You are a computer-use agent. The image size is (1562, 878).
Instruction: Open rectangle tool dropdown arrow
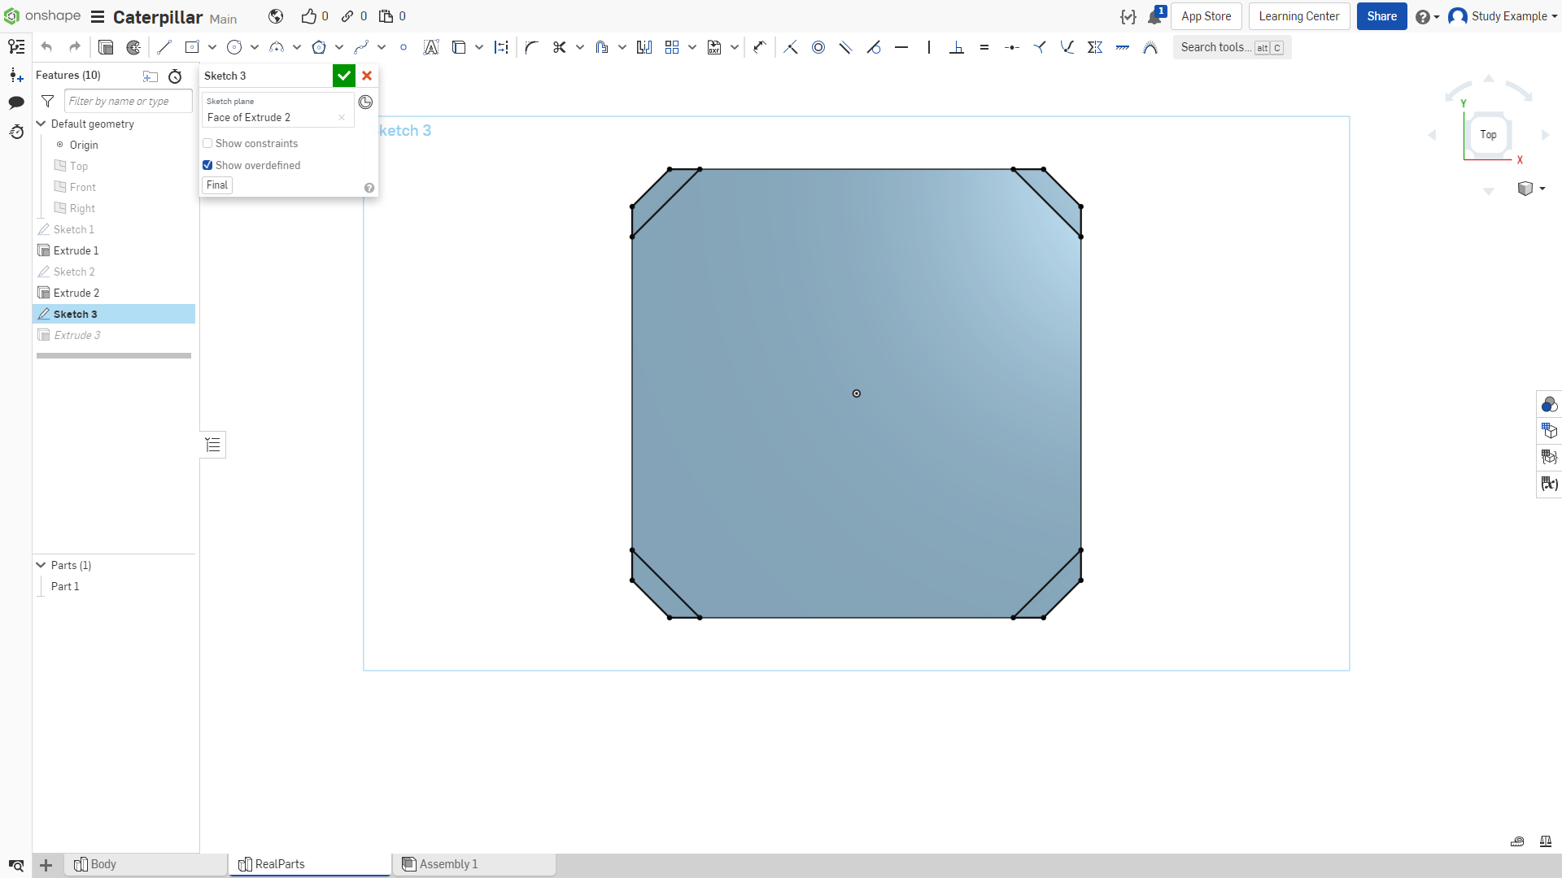[212, 47]
